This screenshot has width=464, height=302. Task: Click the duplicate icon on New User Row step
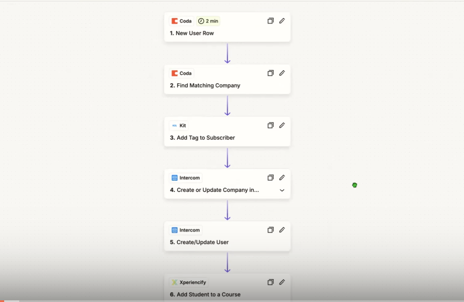270,21
